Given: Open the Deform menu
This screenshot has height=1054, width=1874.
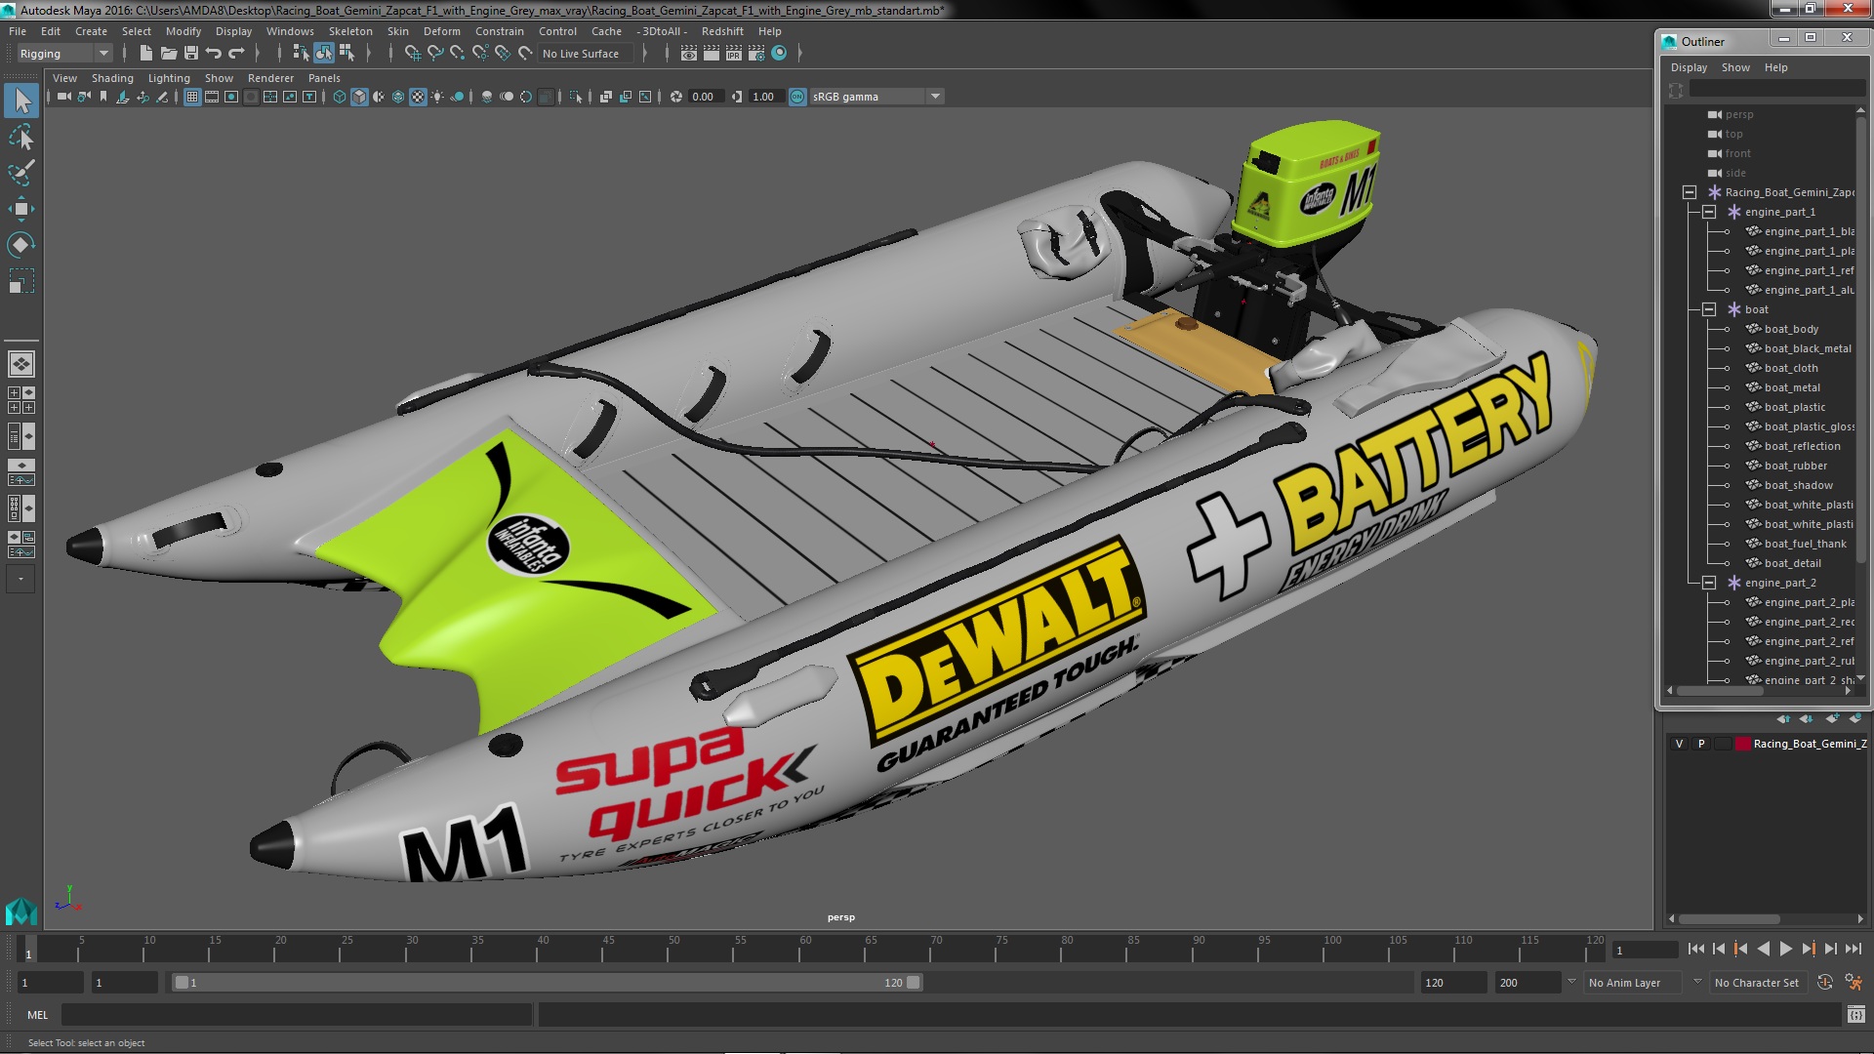Looking at the screenshot, I should click(441, 31).
